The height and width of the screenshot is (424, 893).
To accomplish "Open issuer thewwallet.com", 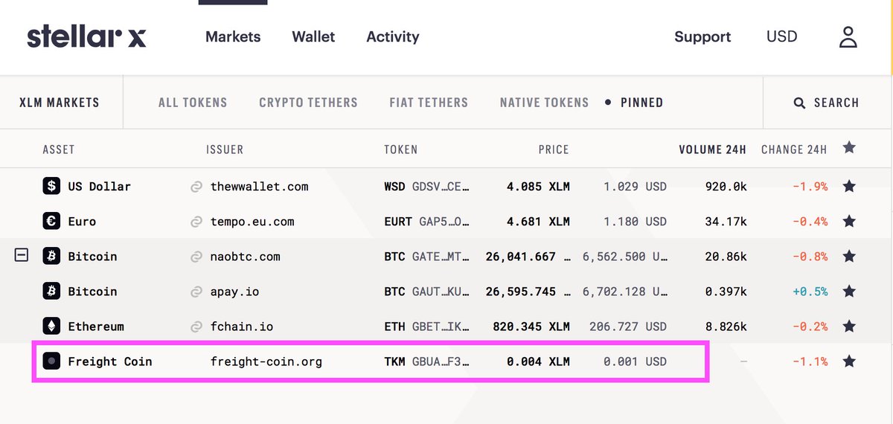I will pyautogui.click(x=259, y=187).
